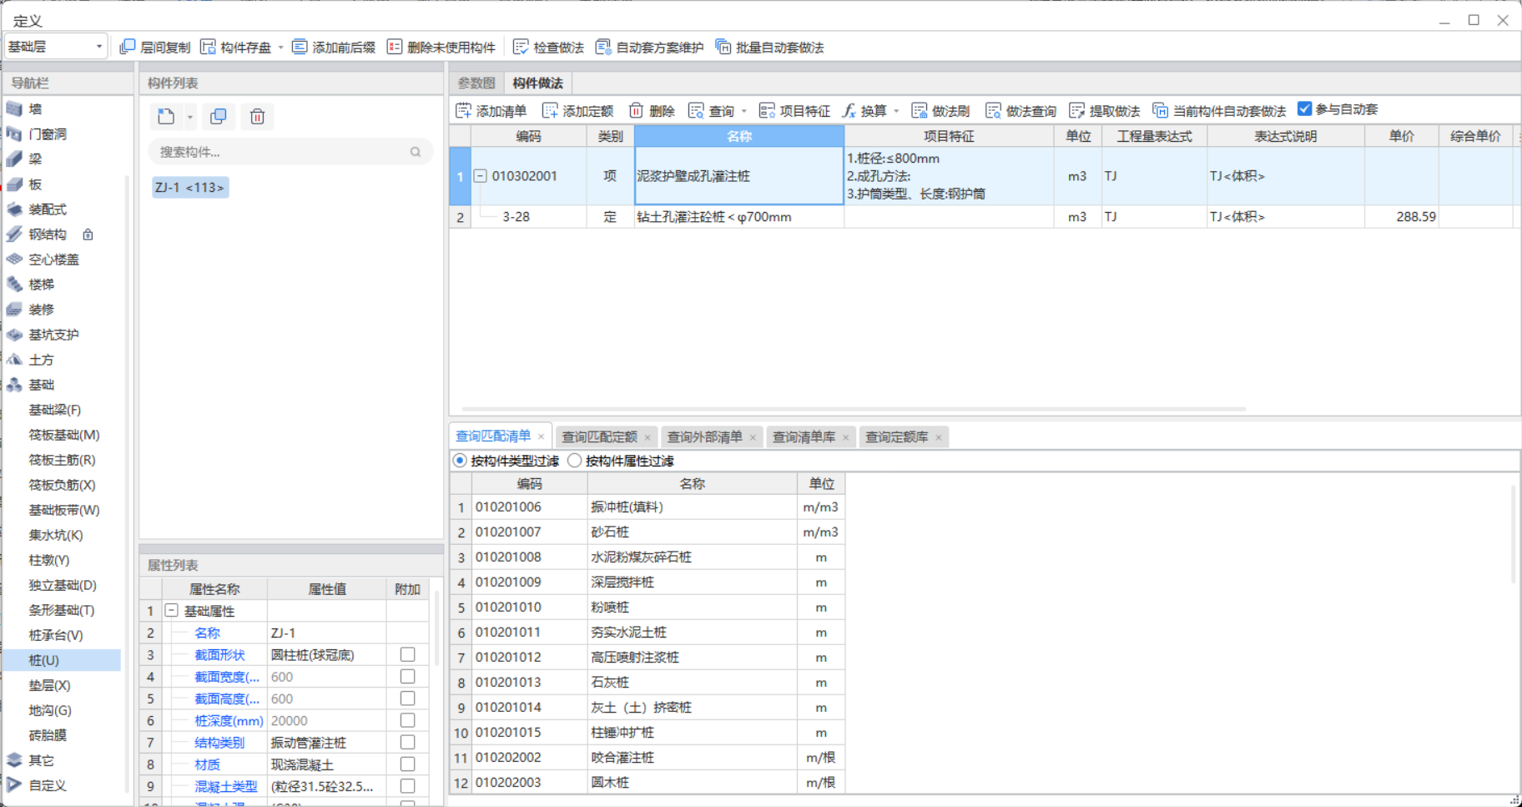Select list row 010201009 深层搅拌桩

[x=648, y=582]
